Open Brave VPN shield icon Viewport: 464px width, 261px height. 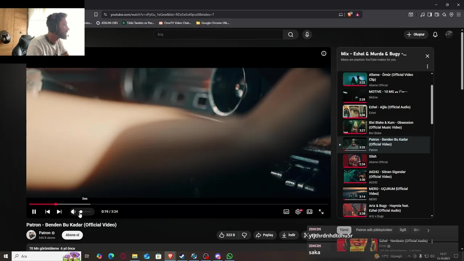point(451,14)
